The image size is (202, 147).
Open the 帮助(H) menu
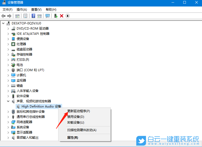51,10
